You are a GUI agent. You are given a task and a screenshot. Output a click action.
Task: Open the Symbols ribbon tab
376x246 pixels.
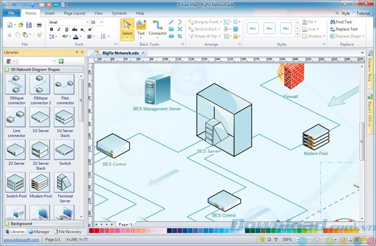(119, 13)
